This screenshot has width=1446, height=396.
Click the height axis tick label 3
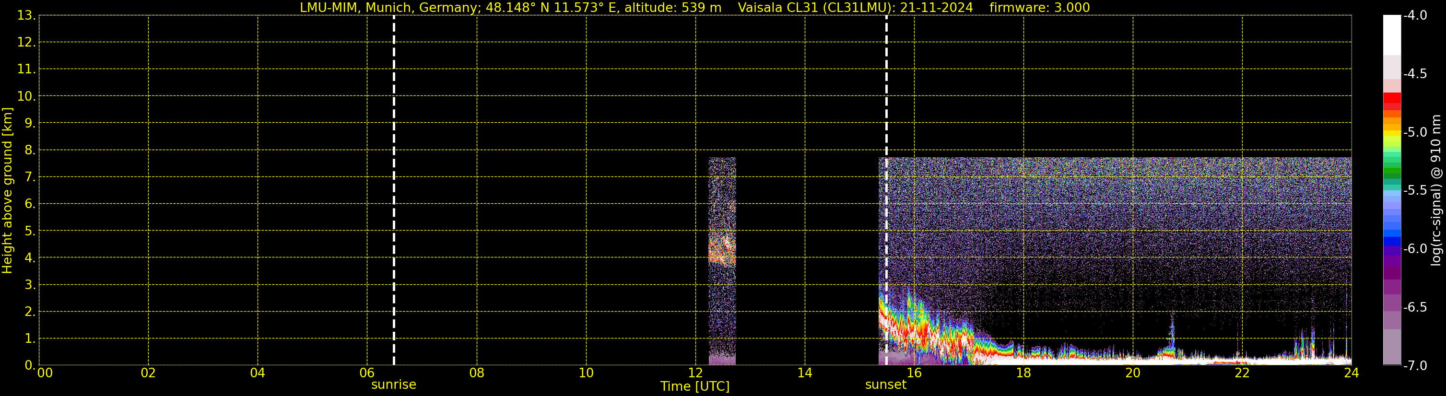point(30,285)
